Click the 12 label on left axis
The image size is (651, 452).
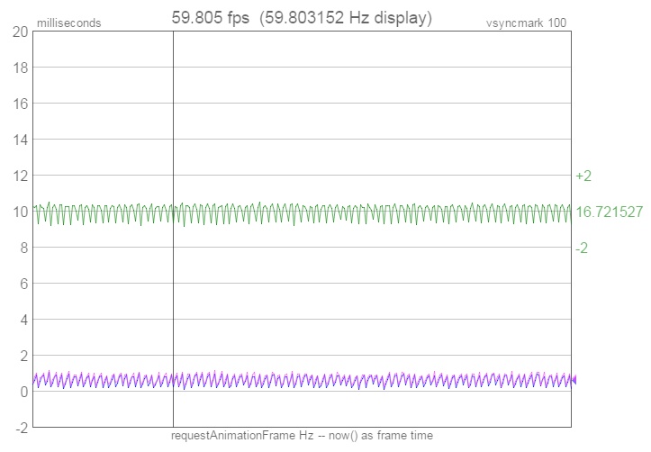click(x=18, y=176)
